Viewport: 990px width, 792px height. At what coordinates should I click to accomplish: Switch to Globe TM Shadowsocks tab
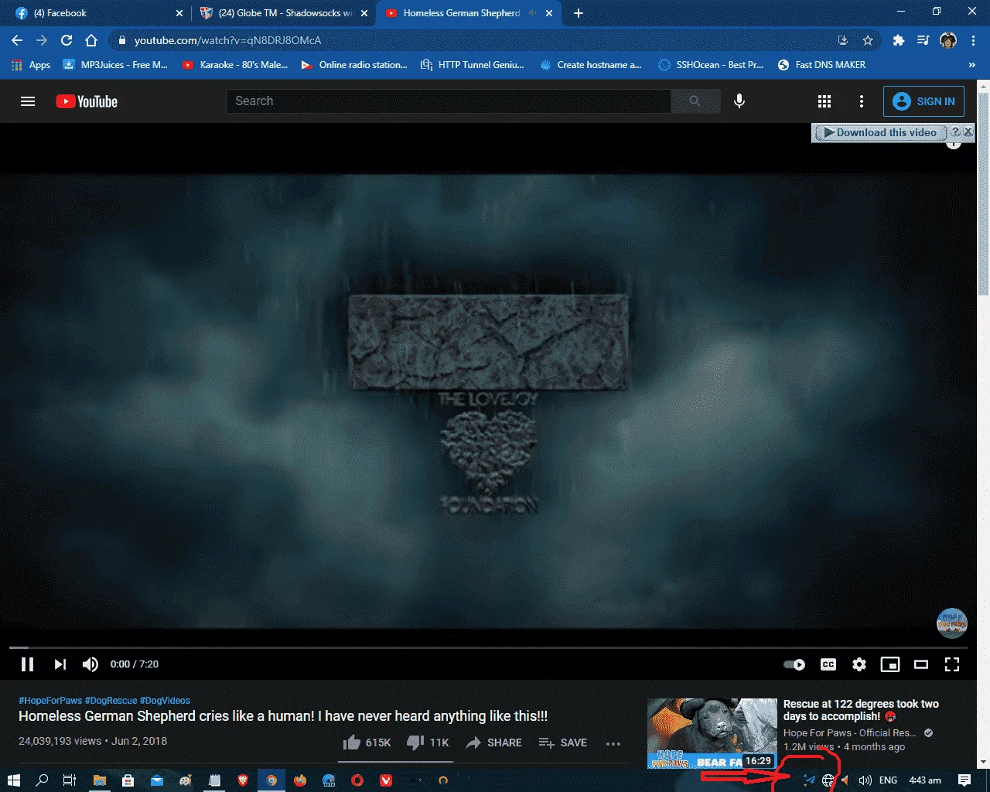[283, 13]
